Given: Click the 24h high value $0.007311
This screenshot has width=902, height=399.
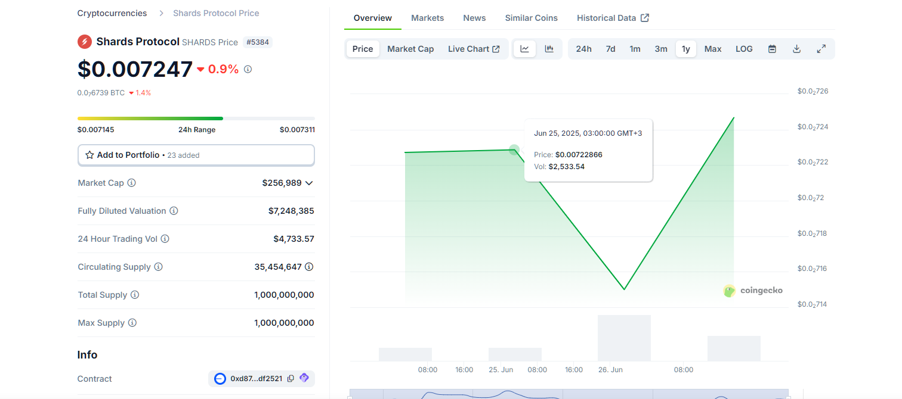Looking at the screenshot, I should 297,130.
